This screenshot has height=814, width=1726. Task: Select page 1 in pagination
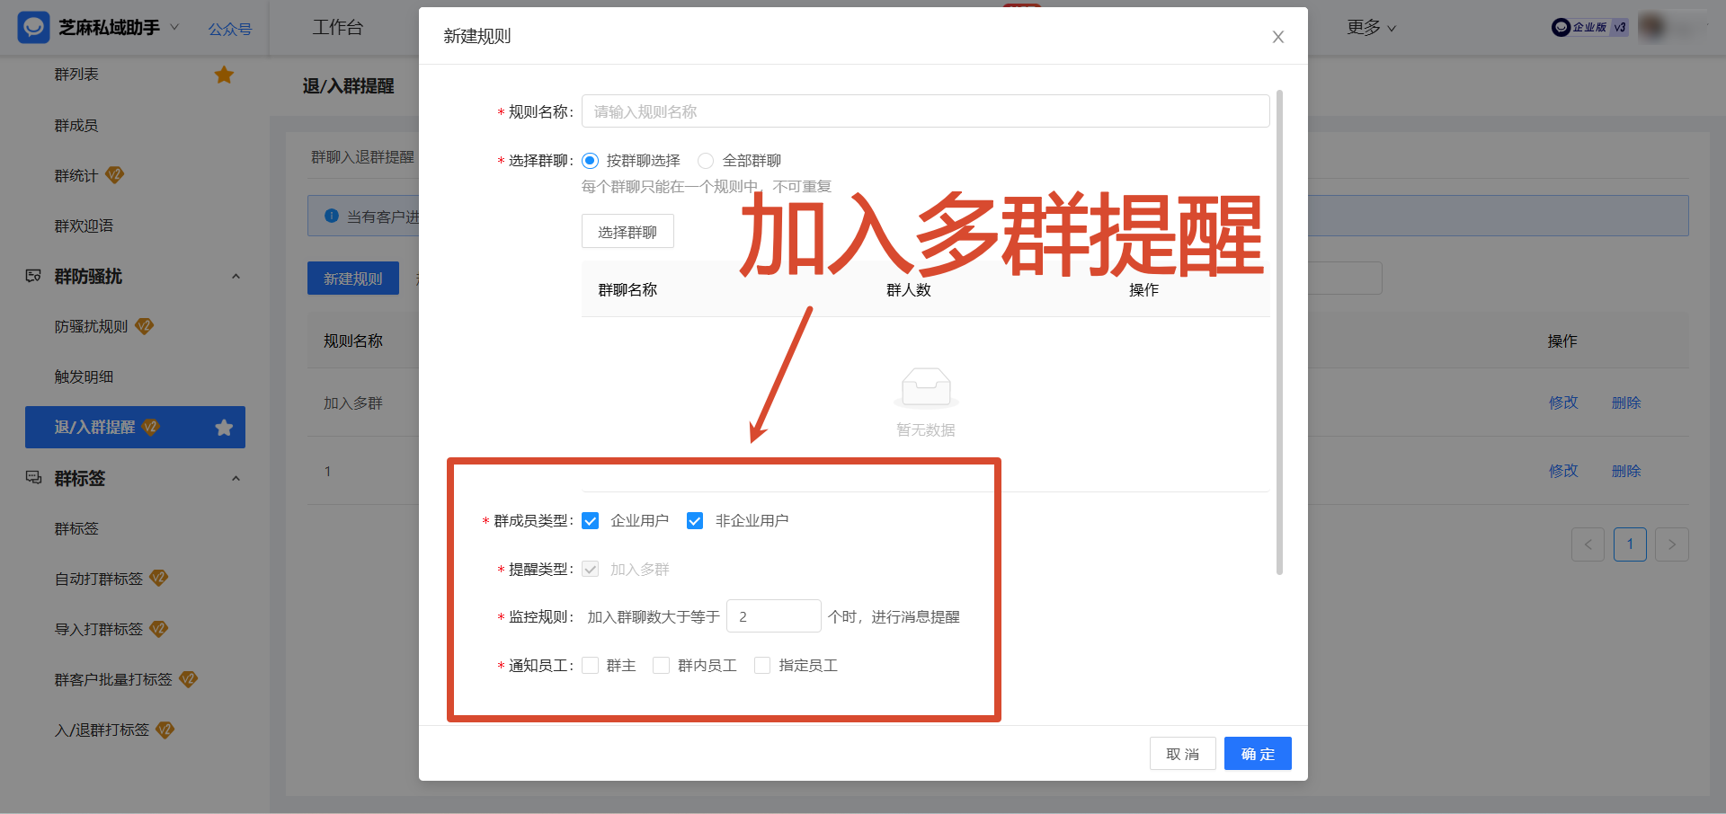click(1630, 544)
